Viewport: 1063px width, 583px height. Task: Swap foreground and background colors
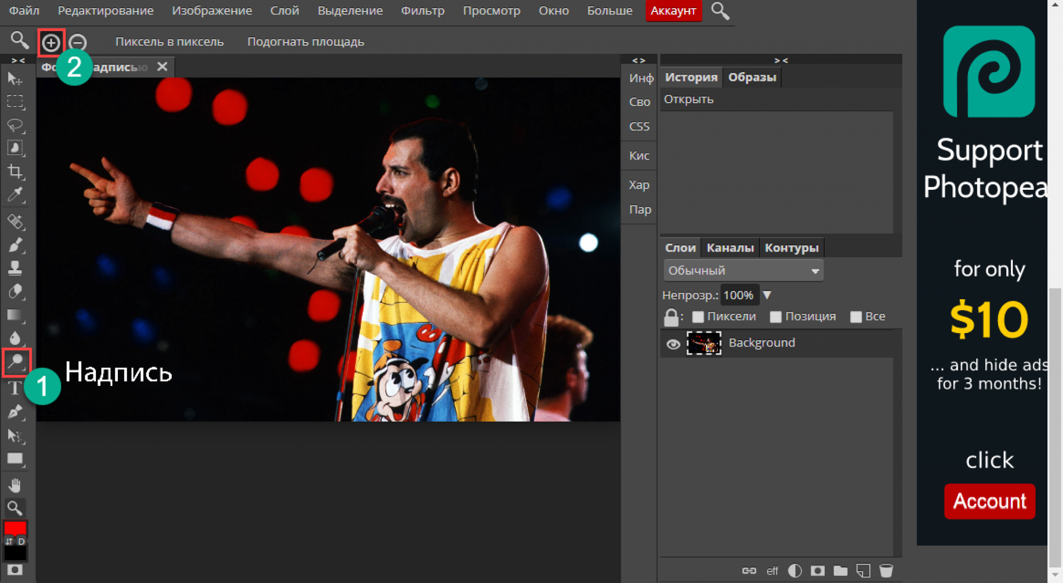pos(9,541)
